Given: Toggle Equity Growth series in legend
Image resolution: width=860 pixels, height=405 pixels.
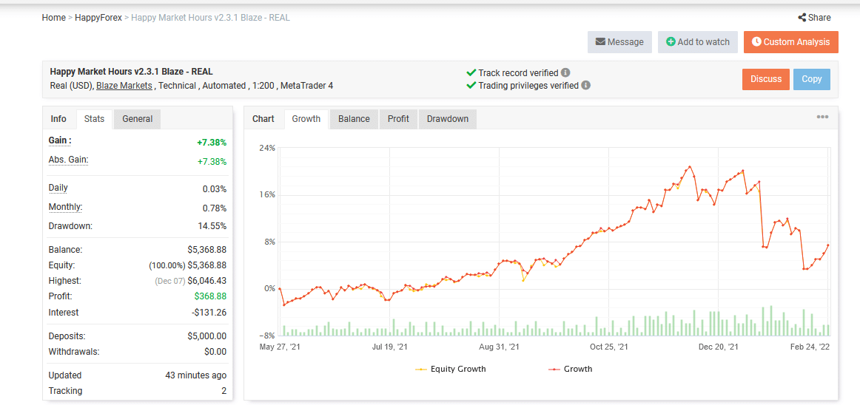Looking at the screenshot, I should click(x=450, y=369).
